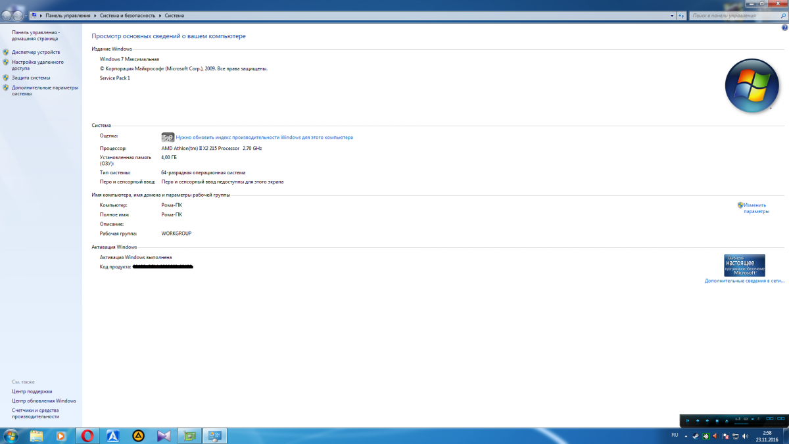Launch media player orange icon in taskbar

[61, 435]
